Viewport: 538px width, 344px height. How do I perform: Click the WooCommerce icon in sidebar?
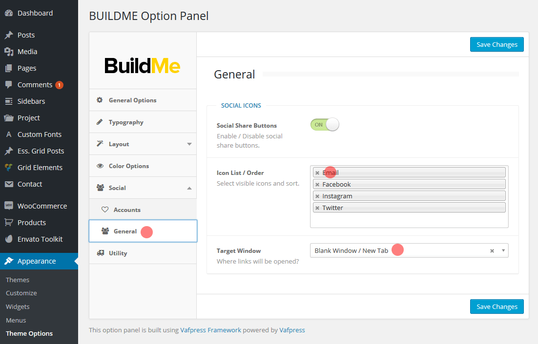point(8,206)
